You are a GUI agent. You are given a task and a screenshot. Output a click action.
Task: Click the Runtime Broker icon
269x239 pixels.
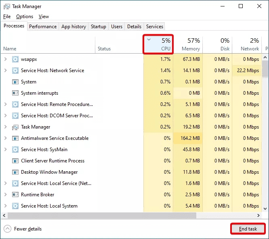pos(15,195)
